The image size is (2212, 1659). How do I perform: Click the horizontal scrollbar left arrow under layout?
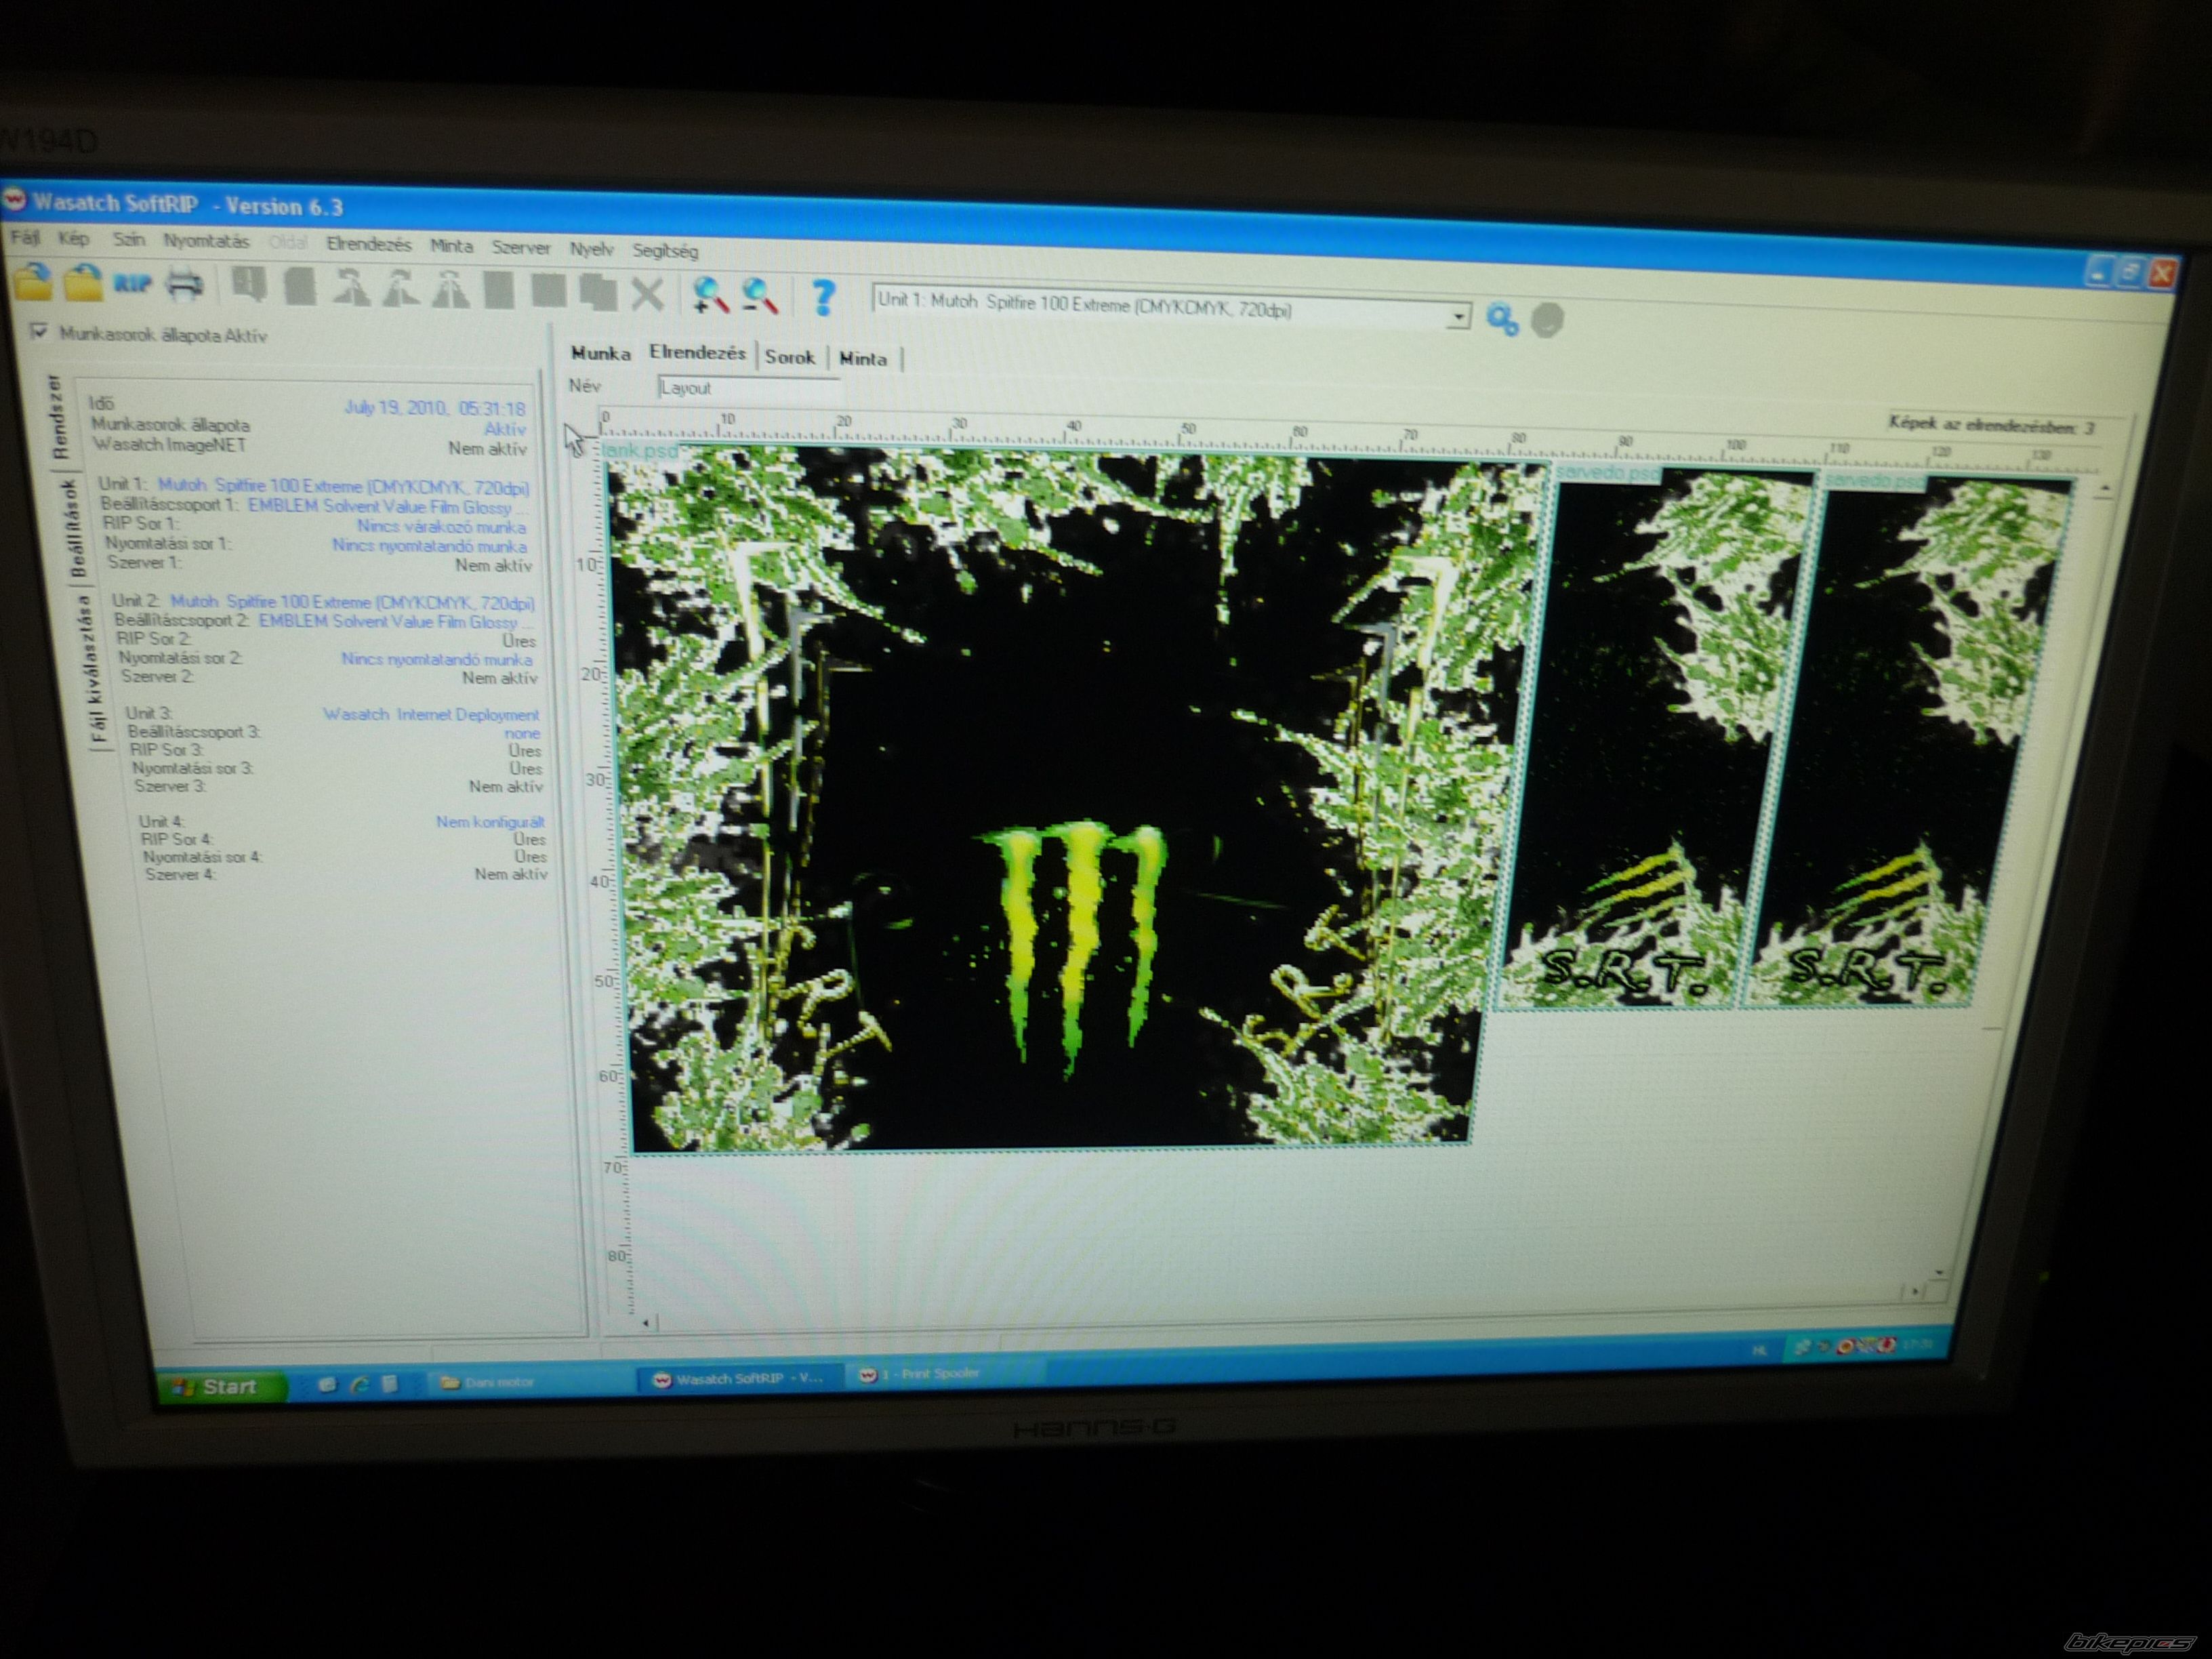click(x=646, y=1323)
